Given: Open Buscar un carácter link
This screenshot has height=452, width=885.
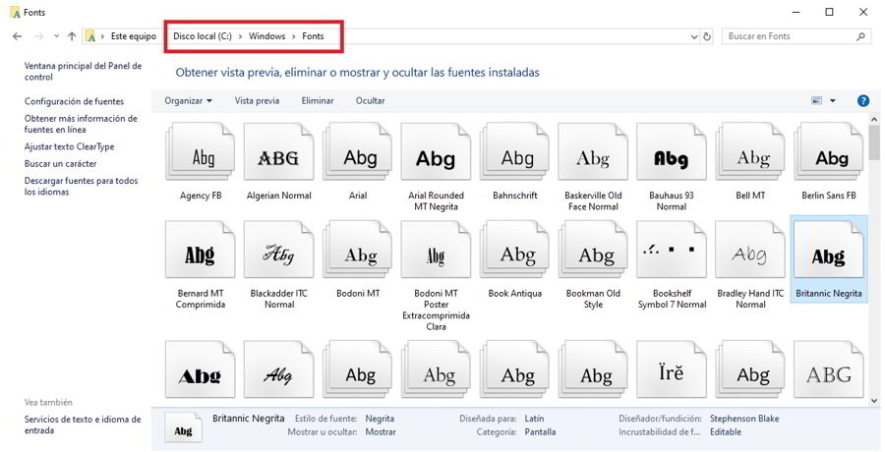Looking at the screenshot, I should tap(60, 164).
